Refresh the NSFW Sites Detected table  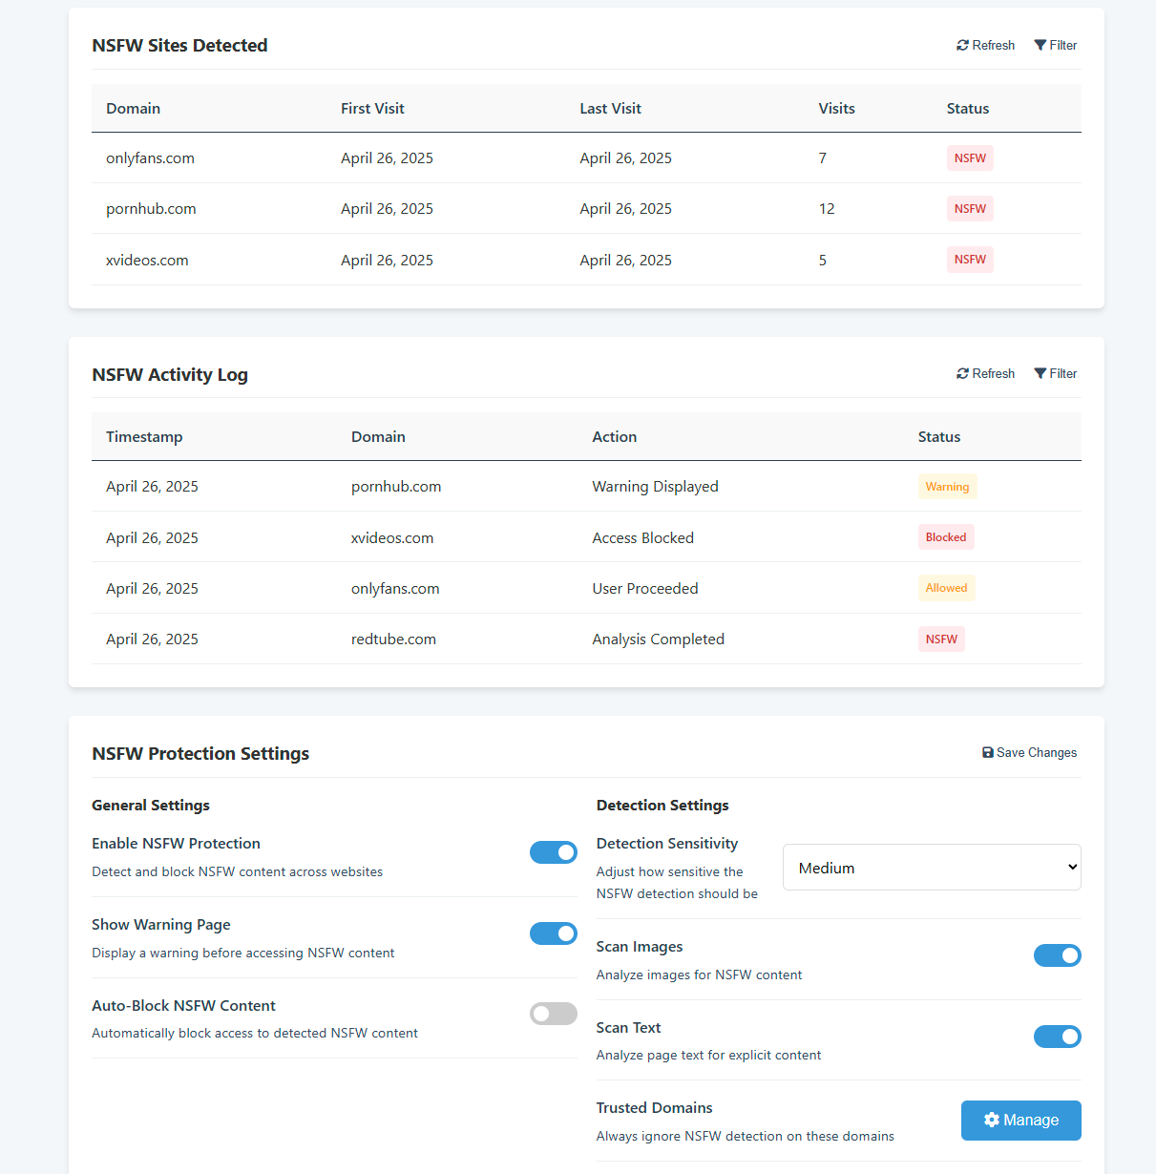point(985,45)
